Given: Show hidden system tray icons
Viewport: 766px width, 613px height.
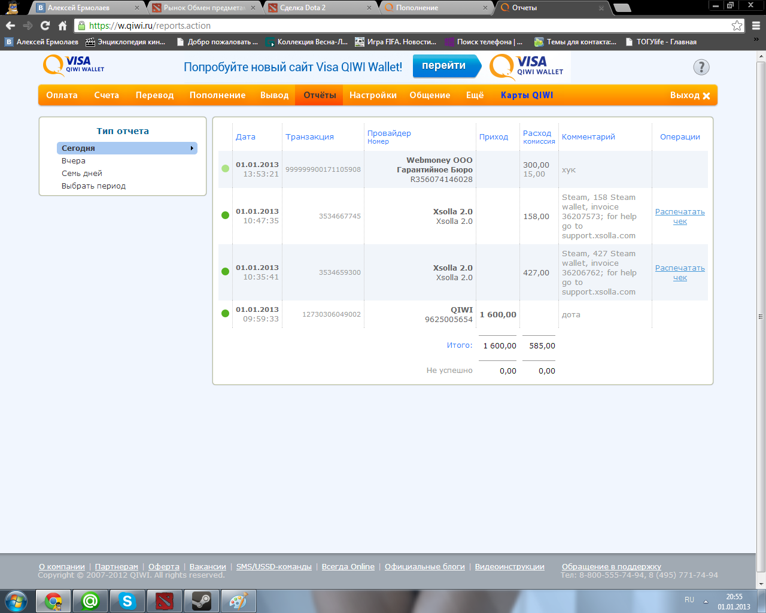Looking at the screenshot, I should pos(706,601).
